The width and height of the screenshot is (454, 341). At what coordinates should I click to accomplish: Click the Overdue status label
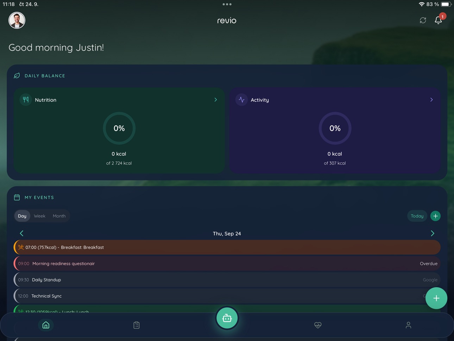(x=429, y=263)
